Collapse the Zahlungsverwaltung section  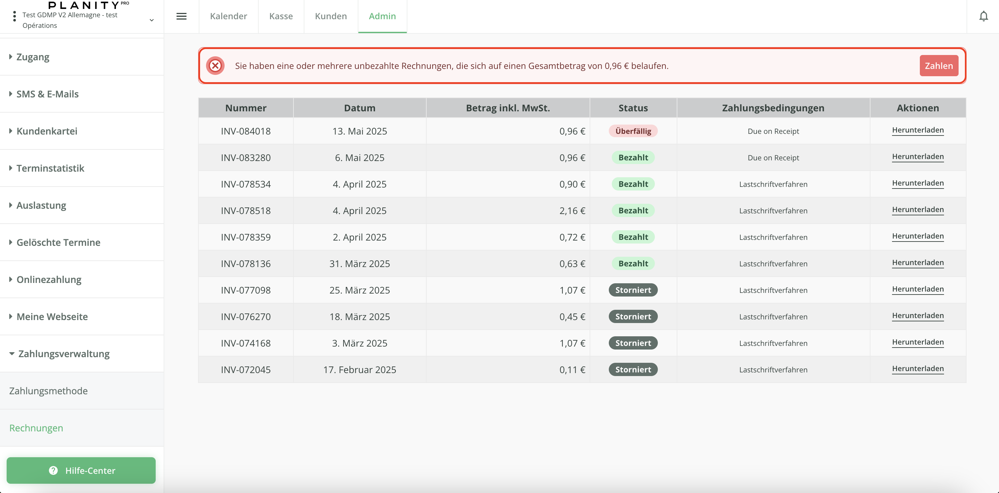pyautogui.click(x=64, y=354)
